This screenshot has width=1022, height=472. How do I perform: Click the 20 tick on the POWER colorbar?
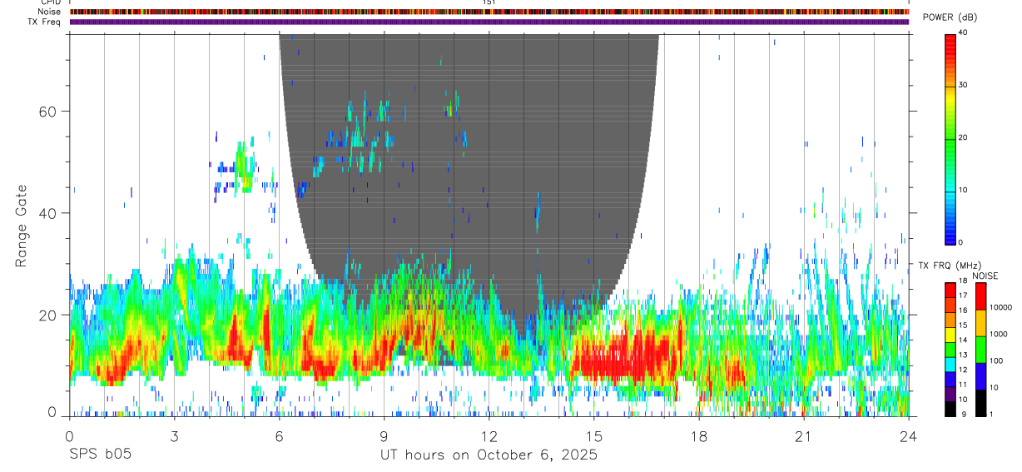(963, 137)
